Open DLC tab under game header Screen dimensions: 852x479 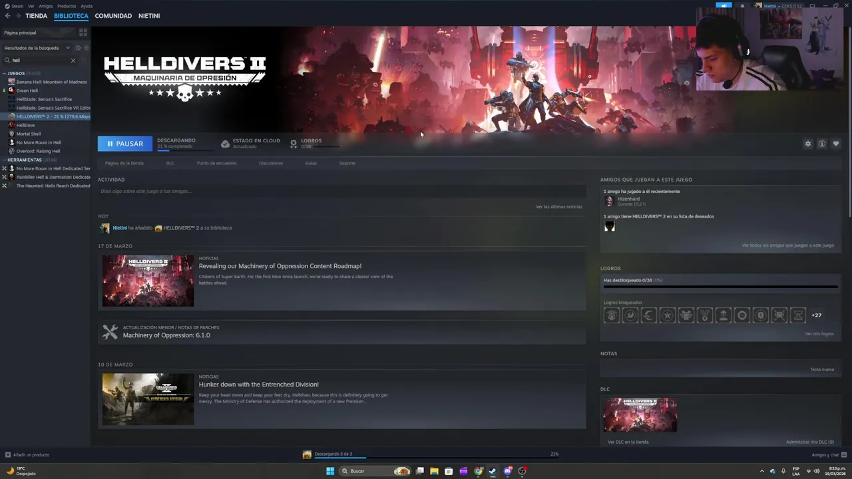tap(170, 163)
